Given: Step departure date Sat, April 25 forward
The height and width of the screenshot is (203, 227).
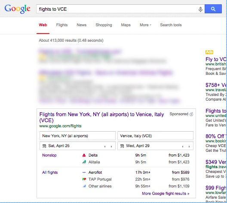Looking at the screenshot, I should pyautogui.click(x=111, y=147).
